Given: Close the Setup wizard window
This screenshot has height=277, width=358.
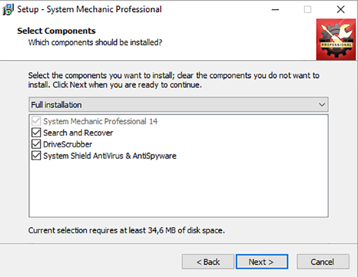Looking at the screenshot, I should tap(340, 10).
